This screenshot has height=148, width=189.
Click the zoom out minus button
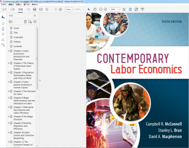point(101,9)
